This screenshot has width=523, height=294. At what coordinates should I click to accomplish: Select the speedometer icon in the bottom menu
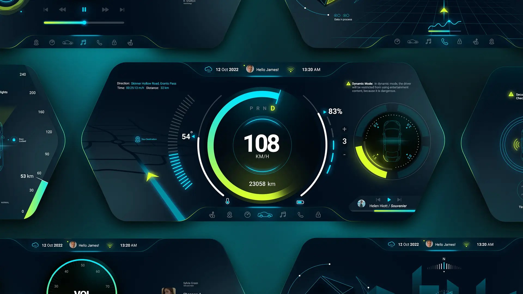(x=247, y=215)
